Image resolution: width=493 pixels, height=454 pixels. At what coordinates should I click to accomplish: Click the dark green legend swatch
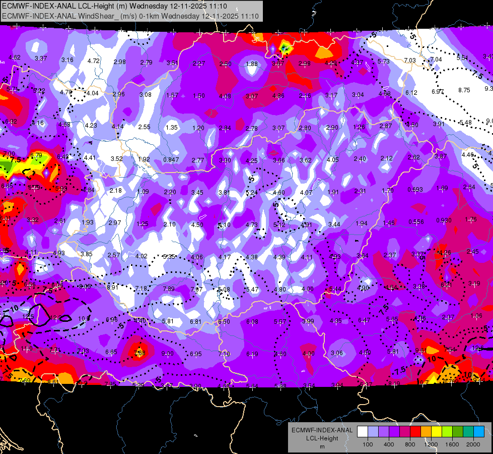[458, 432]
